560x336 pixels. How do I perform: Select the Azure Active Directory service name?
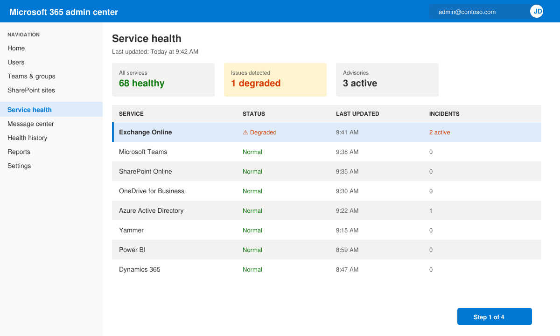click(151, 210)
